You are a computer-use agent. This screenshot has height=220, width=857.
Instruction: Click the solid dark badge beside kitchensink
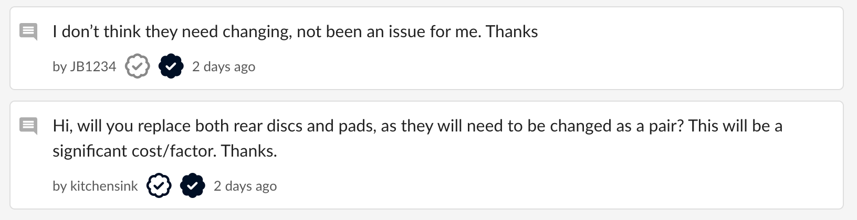click(192, 186)
